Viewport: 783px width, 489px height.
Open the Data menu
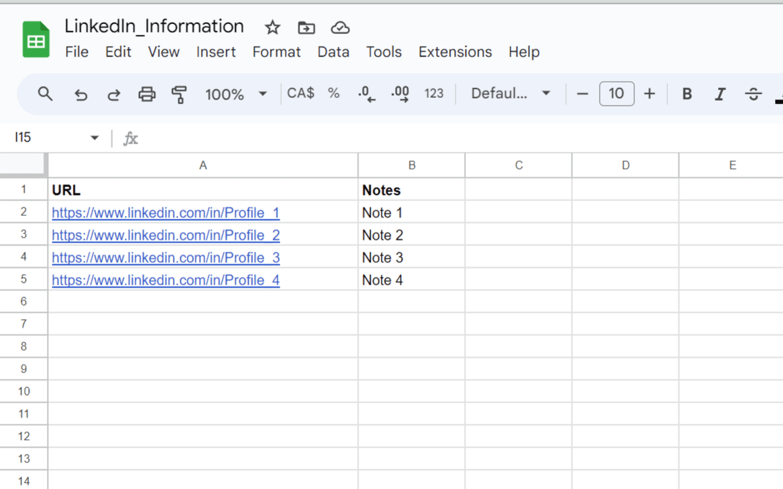(x=333, y=52)
